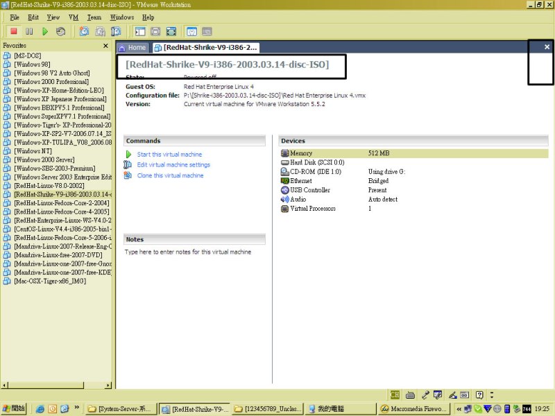This screenshot has width=555, height=416.
Task: Select [Windows-SBS-2003-Premium] favorite
Action: tap(55, 168)
